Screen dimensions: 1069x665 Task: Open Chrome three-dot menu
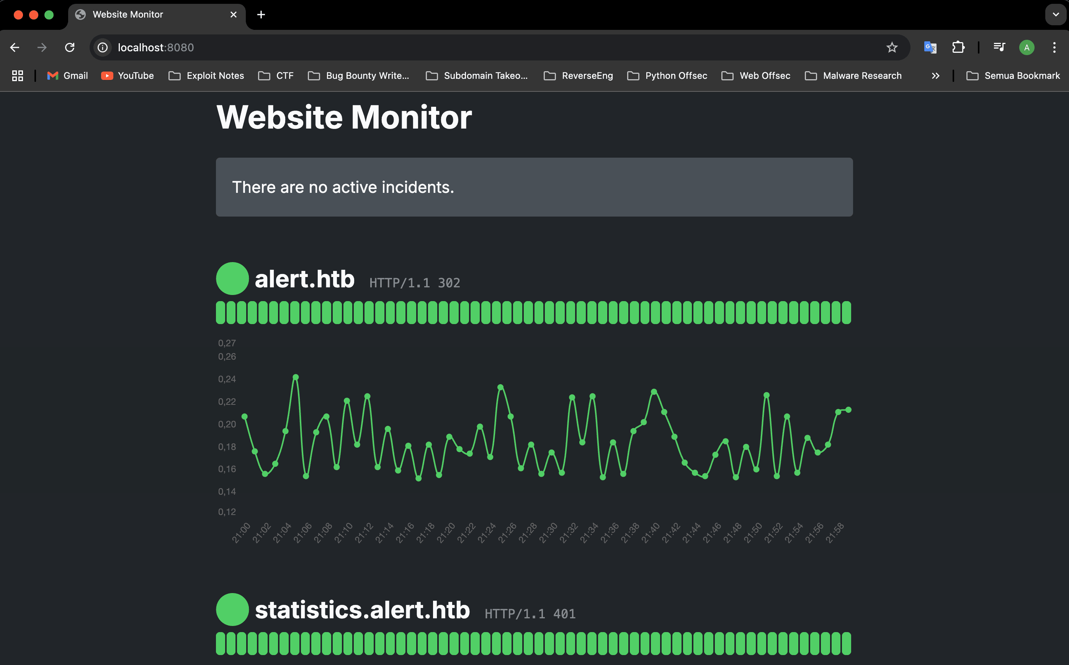point(1054,47)
